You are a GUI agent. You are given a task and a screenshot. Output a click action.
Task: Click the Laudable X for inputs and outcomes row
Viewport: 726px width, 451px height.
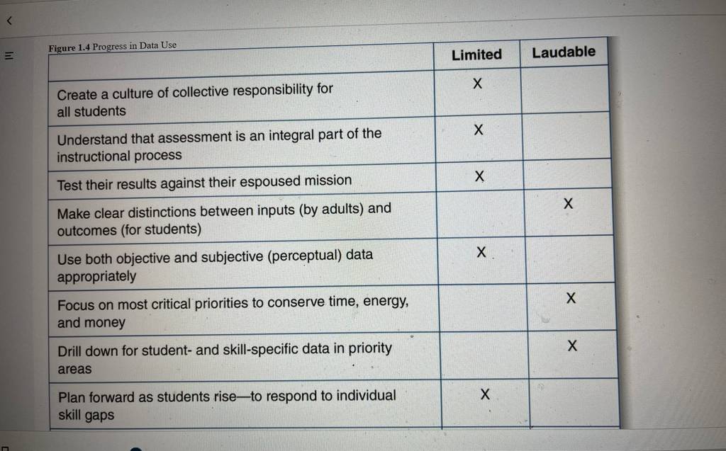568,203
